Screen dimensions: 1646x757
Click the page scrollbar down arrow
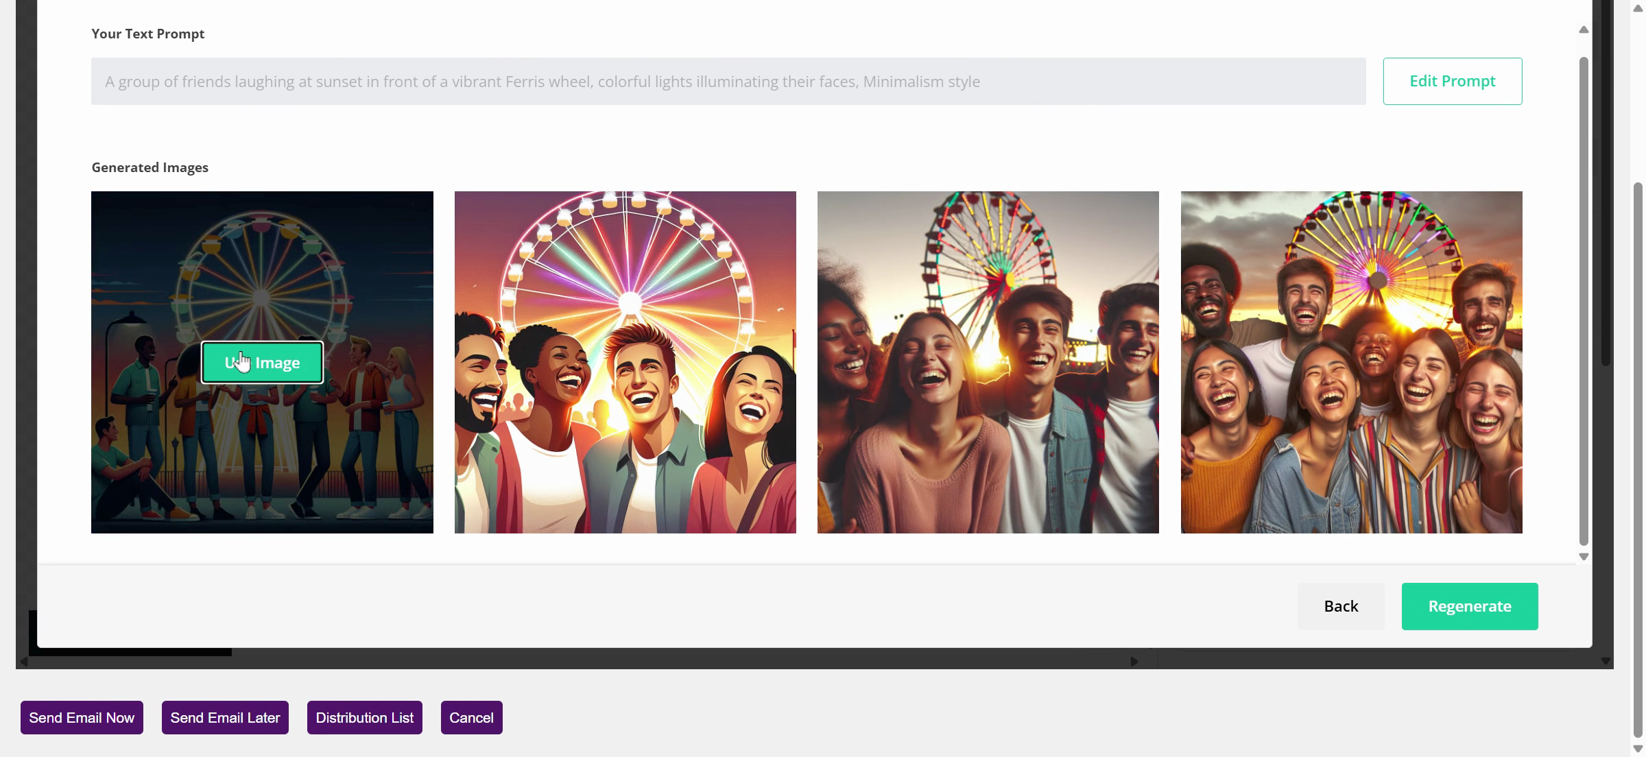pos(1638,749)
